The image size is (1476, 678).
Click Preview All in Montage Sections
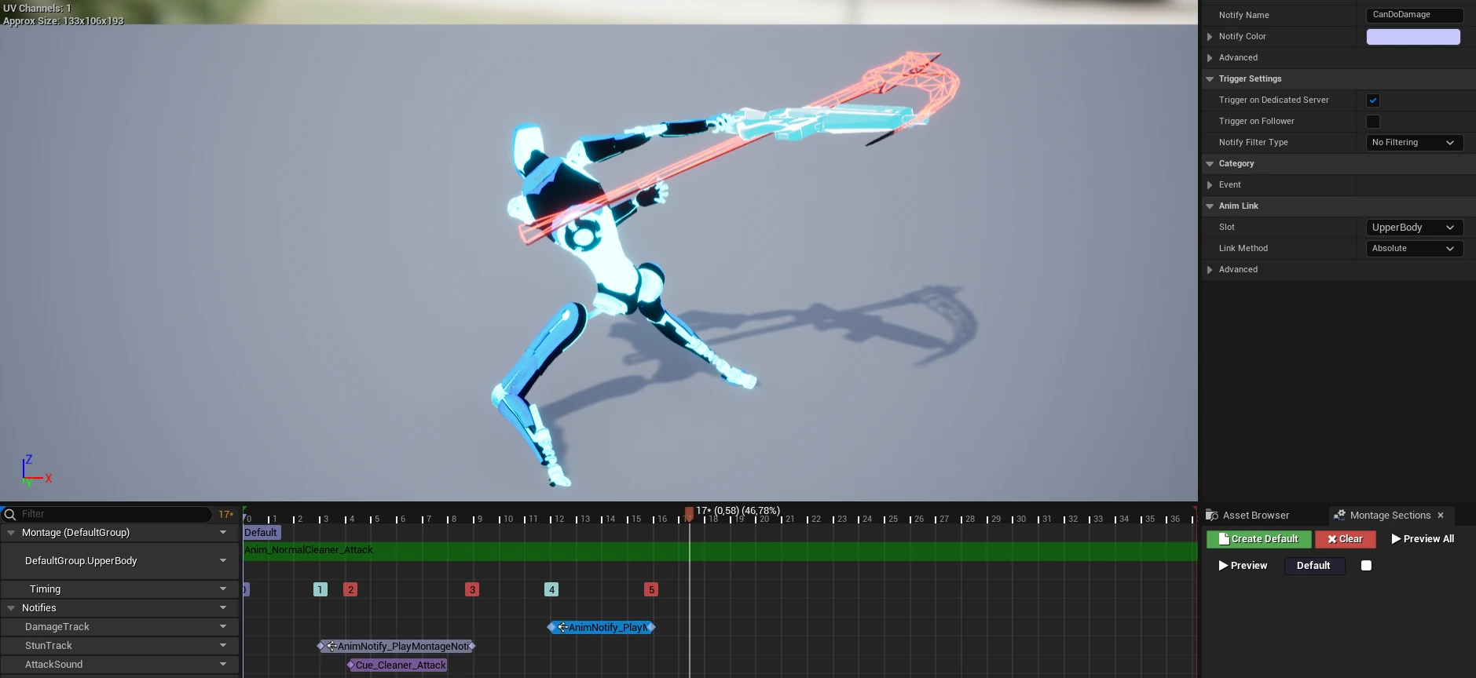pyautogui.click(x=1423, y=539)
